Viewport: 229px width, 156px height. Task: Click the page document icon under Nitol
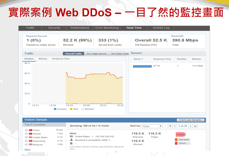71,143
